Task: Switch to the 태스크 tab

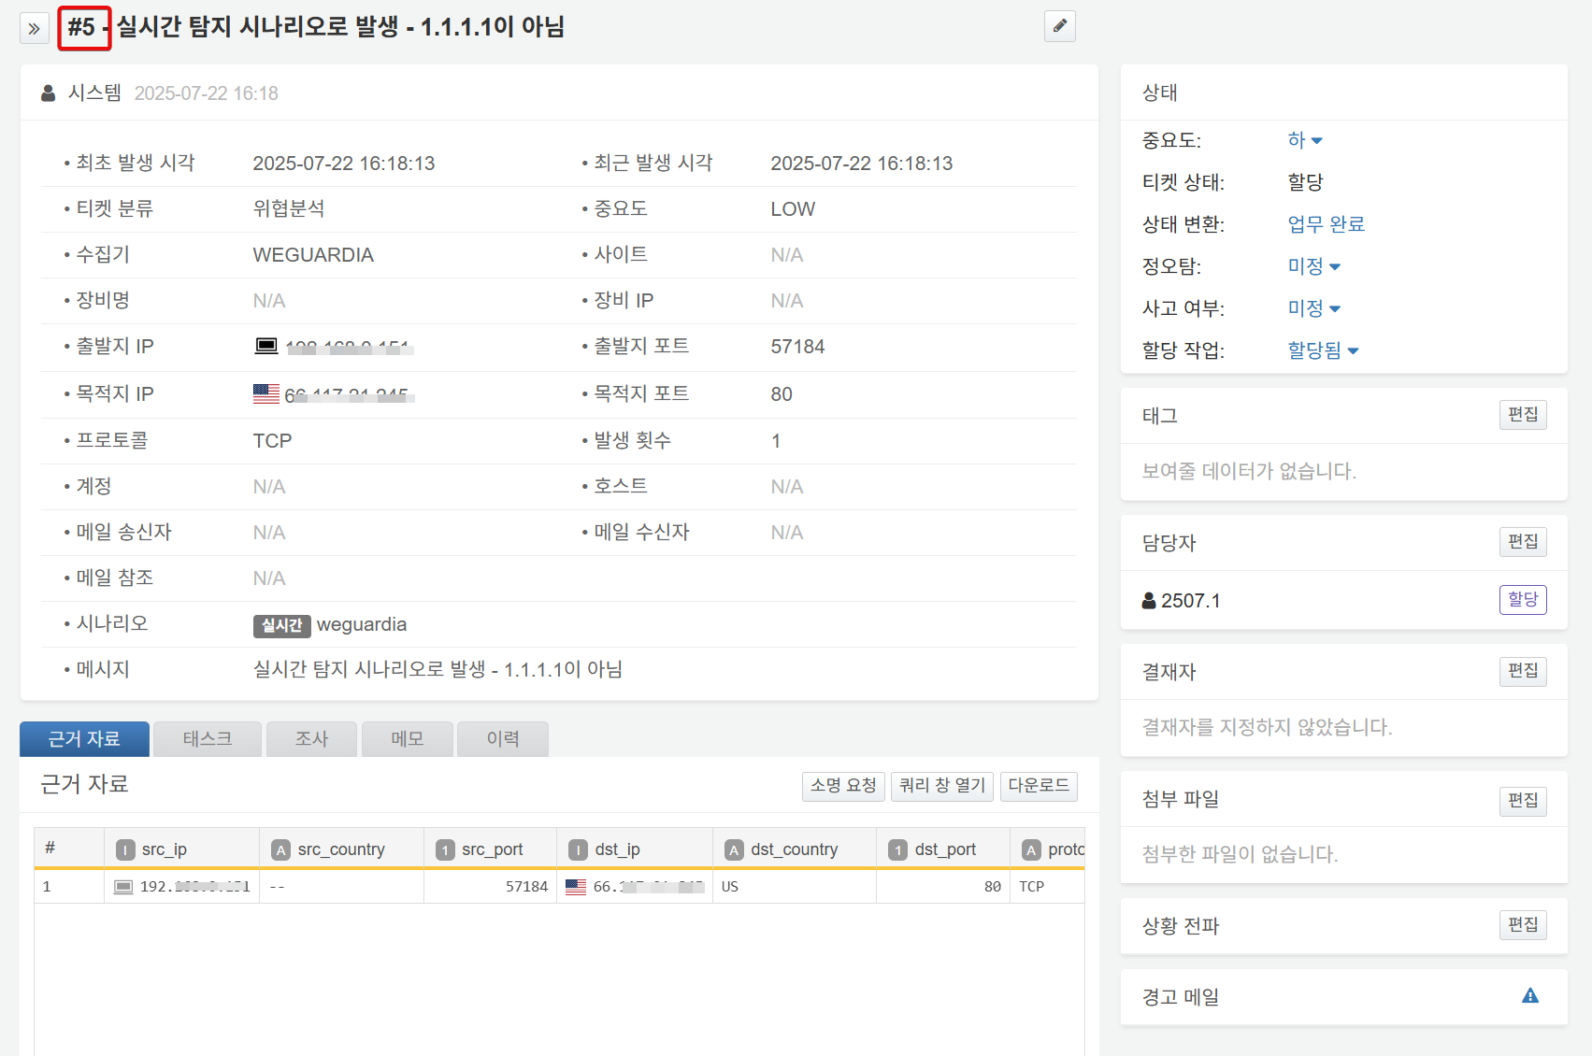Action: [x=207, y=739]
